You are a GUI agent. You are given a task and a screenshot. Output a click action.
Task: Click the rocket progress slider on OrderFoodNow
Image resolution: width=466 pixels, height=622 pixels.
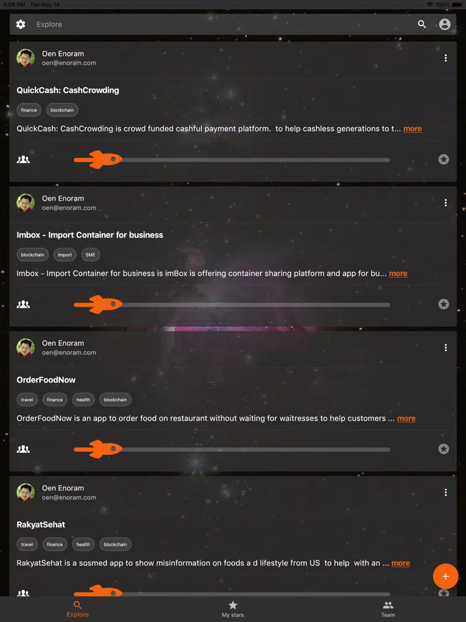click(232, 449)
